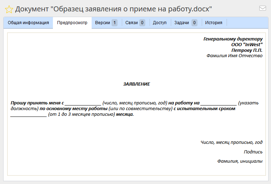
Task: Click the Фамилия, инициалы line
Action: 240,161
